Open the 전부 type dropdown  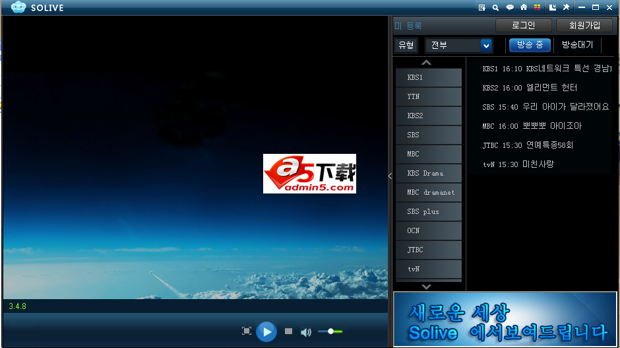click(x=459, y=45)
